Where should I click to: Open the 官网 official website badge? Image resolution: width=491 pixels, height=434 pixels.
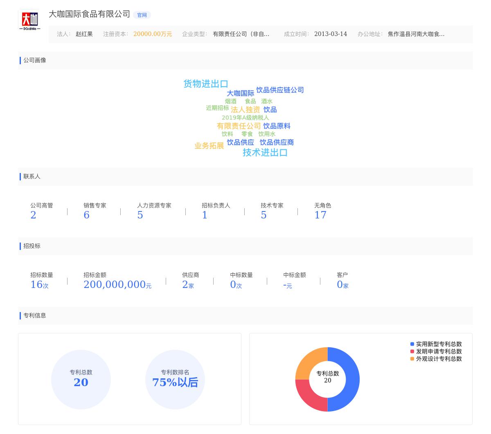(142, 15)
